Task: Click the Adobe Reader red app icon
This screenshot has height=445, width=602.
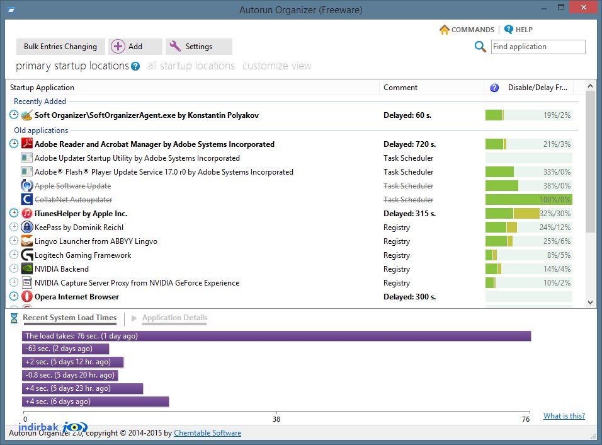Action: pos(27,144)
